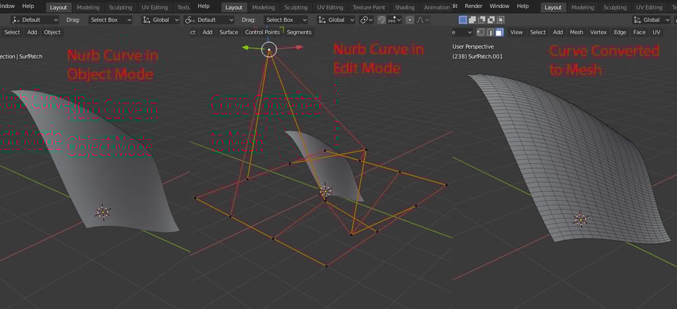Screen dimensions: 677x309
Task: Select Face select mode icon in right panel
Action: 499,32
